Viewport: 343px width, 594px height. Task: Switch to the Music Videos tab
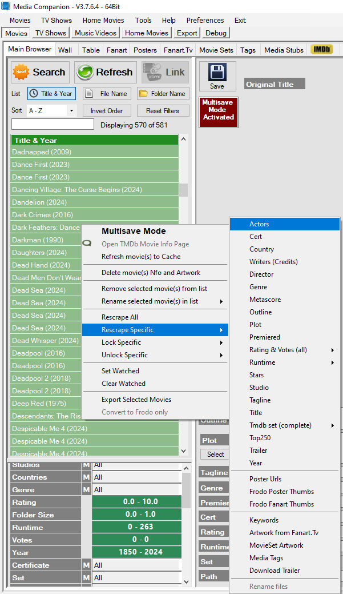pyautogui.click(x=96, y=33)
